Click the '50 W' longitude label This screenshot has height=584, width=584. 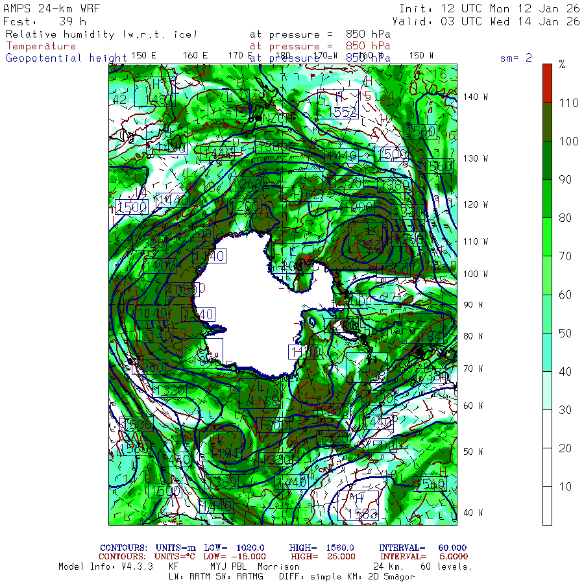(x=473, y=452)
